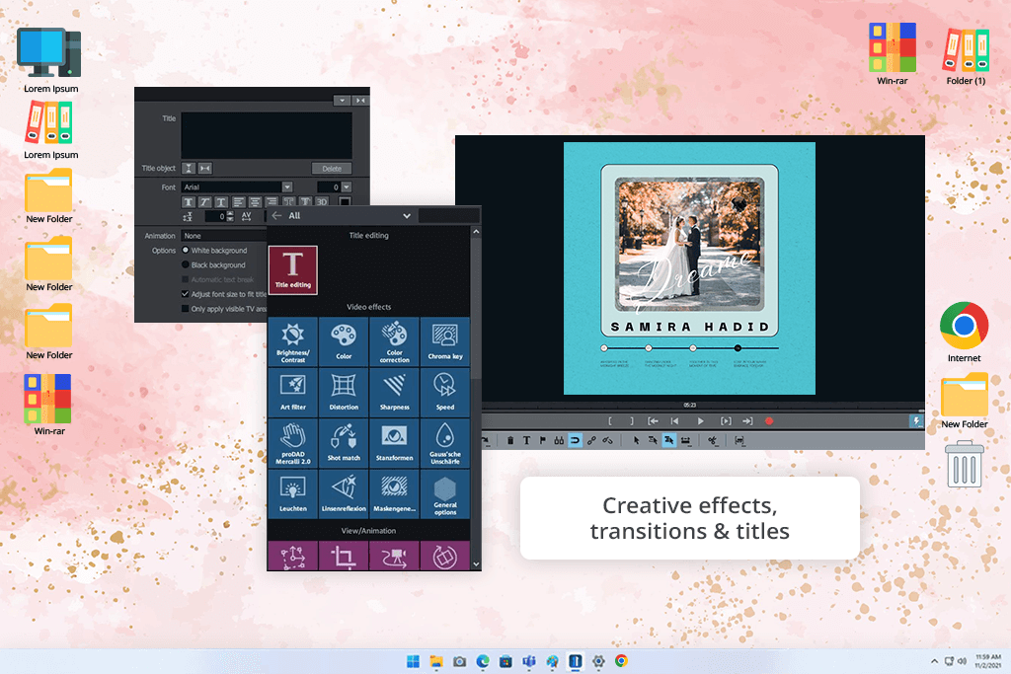Screen dimensions: 1011x674
Task: Toggle underline text formatting
Action: coord(221,202)
